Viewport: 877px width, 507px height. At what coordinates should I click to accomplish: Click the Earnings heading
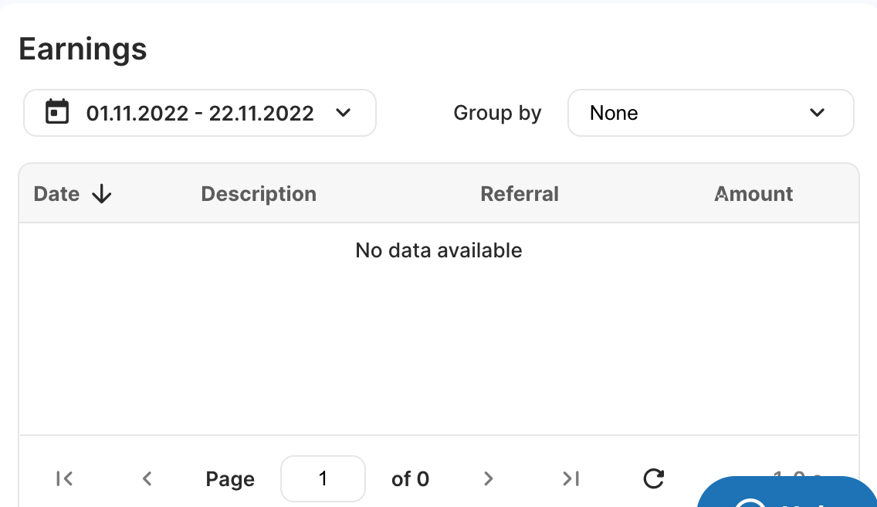pos(83,49)
